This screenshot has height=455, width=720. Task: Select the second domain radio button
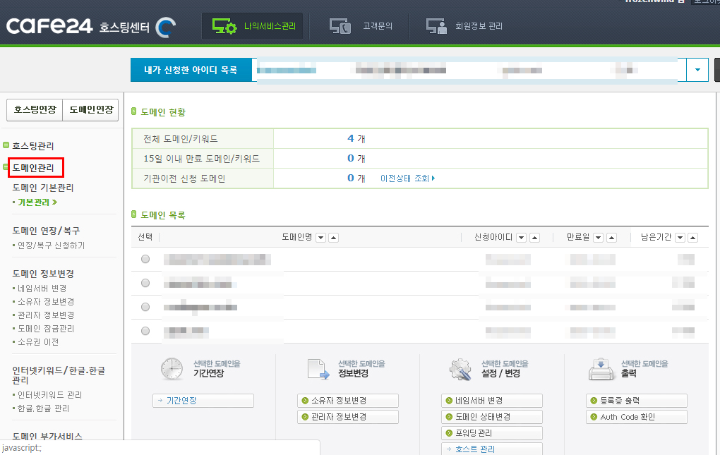[x=145, y=283]
